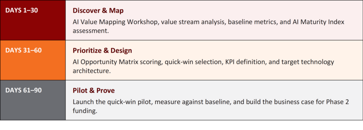Click the DAYS 1–30 label
This screenshot has width=363, height=130.
pos(22,10)
